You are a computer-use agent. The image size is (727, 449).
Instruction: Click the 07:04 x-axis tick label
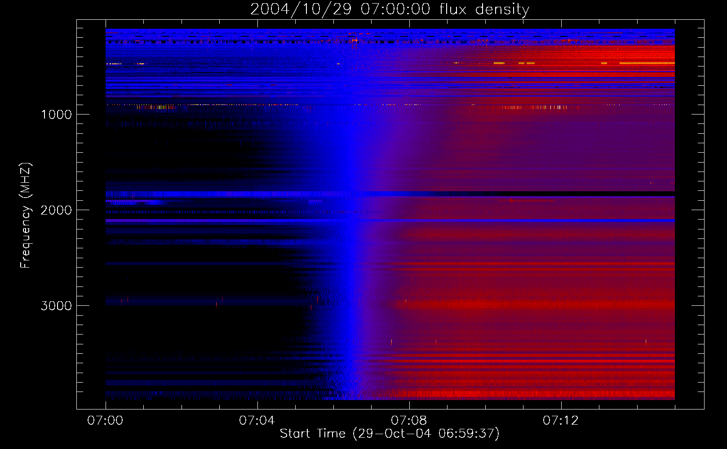[257, 421]
